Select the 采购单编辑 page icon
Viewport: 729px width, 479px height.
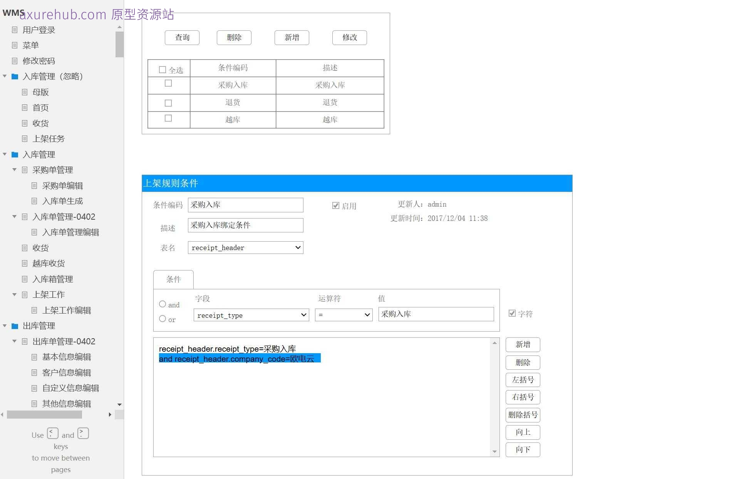(34, 185)
